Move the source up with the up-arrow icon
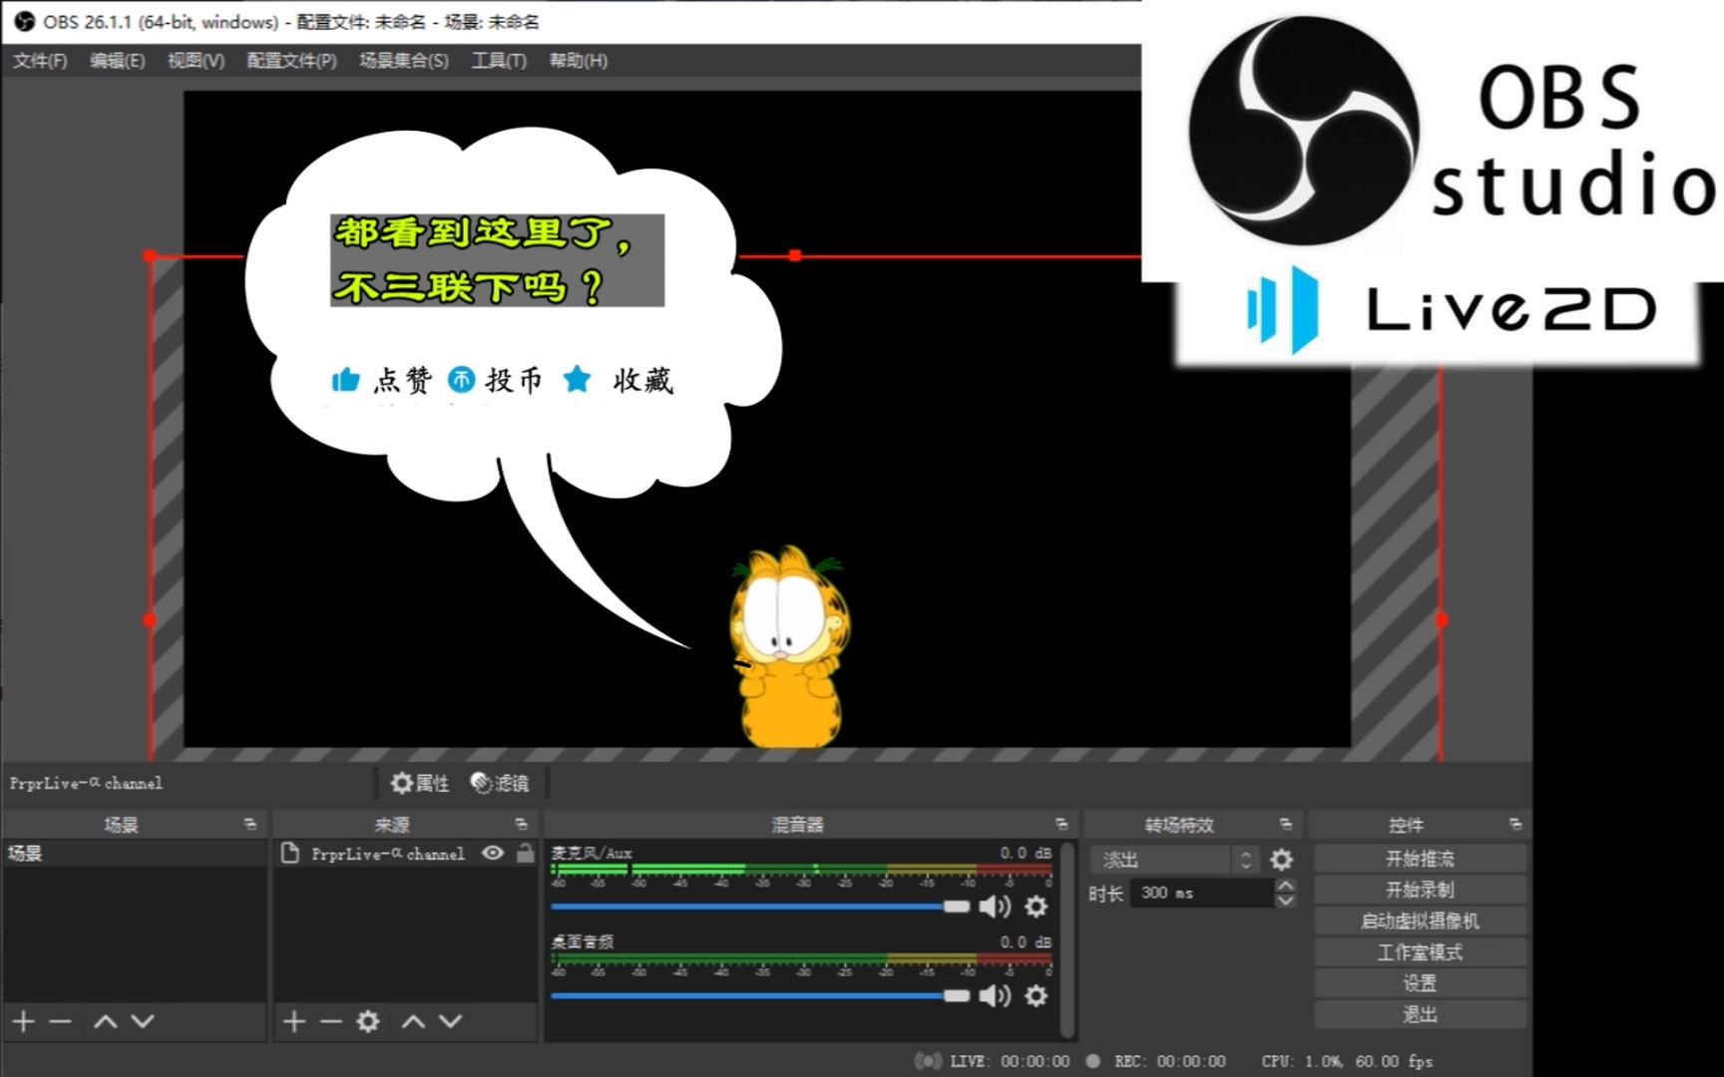This screenshot has height=1077, width=1724. pos(412,1021)
